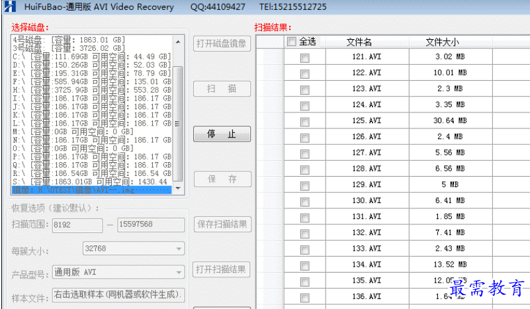Click the 文件大小 column header
This screenshot has width=530, height=309.
coord(442,42)
